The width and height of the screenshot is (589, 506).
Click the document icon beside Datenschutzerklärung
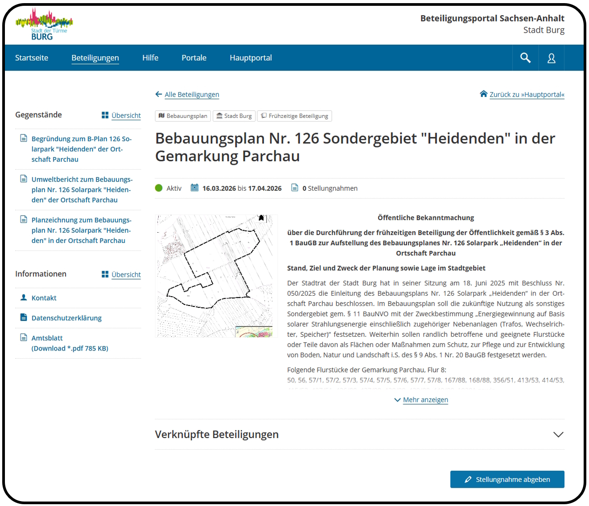tap(24, 318)
